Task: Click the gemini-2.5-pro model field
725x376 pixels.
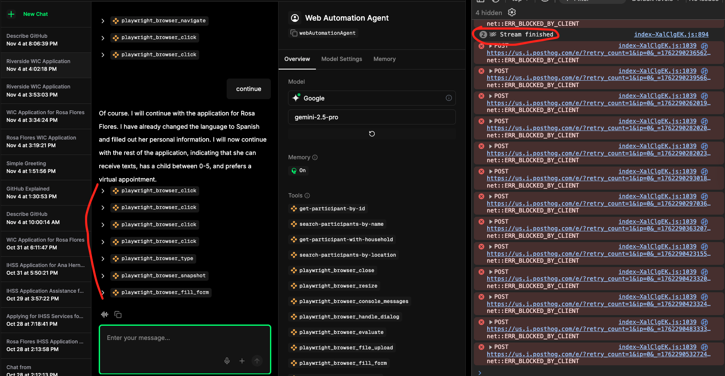Action: pyautogui.click(x=372, y=117)
